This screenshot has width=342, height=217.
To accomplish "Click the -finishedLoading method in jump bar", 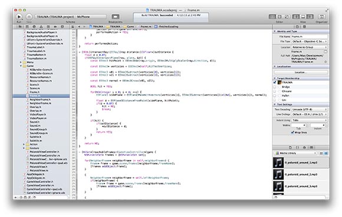I will pyautogui.click(x=166, y=26).
